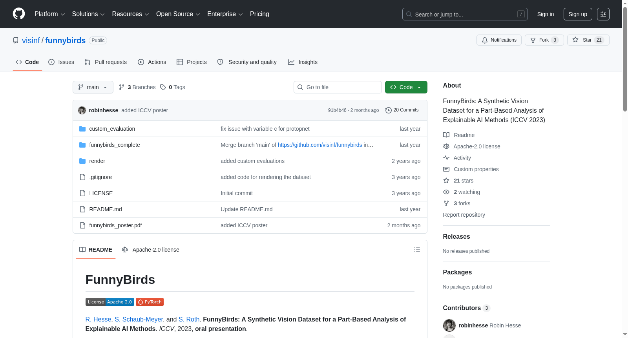This screenshot has height=338, width=628.
Task: Click the README.md file icon
Action: (x=82, y=209)
